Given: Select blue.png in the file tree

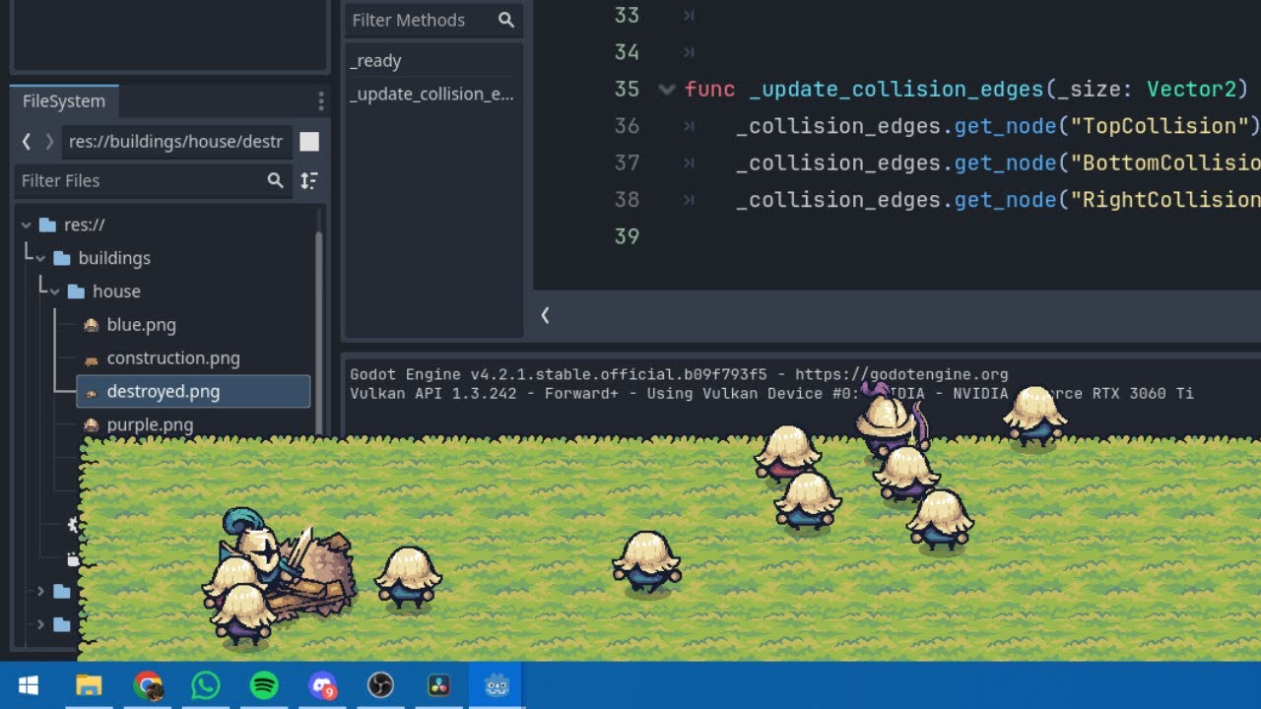Looking at the screenshot, I should [x=141, y=325].
